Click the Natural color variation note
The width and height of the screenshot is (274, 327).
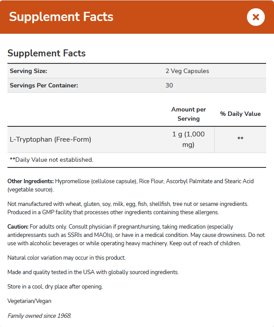click(66, 257)
